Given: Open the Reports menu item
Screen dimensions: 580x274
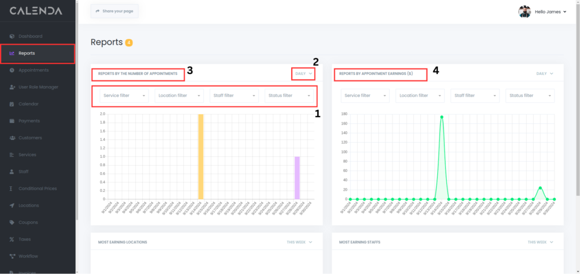Looking at the screenshot, I should pos(27,53).
